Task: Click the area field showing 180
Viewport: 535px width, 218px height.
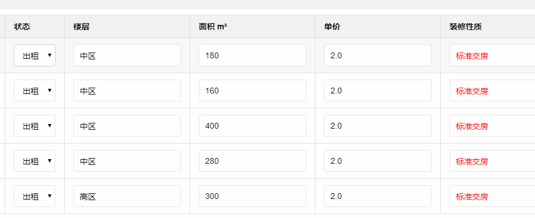Action: coord(252,55)
